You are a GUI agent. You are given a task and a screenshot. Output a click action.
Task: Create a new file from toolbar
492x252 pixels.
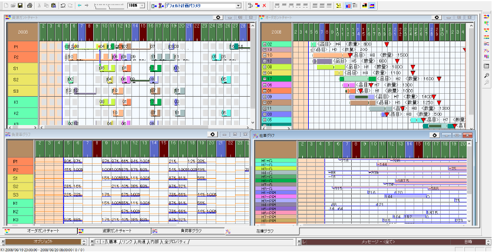point(6,6)
